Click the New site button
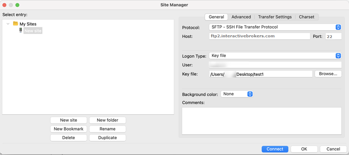Screen dimensions: 349x155 point(68,120)
